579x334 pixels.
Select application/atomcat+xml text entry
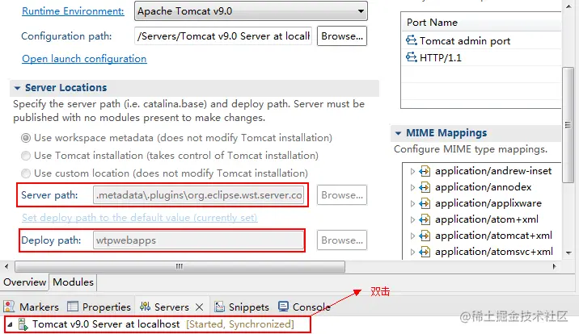coord(493,236)
